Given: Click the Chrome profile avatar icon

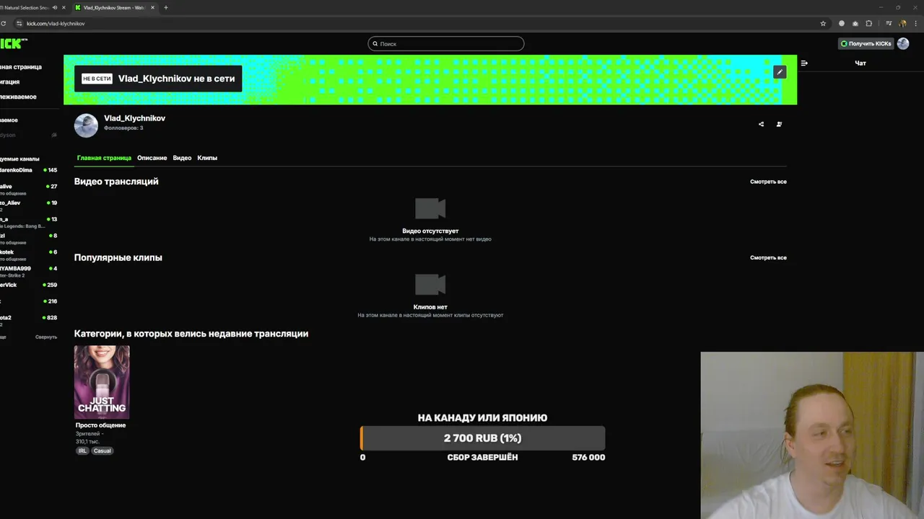Looking at the screenshot, I should (x=902, y=23).
